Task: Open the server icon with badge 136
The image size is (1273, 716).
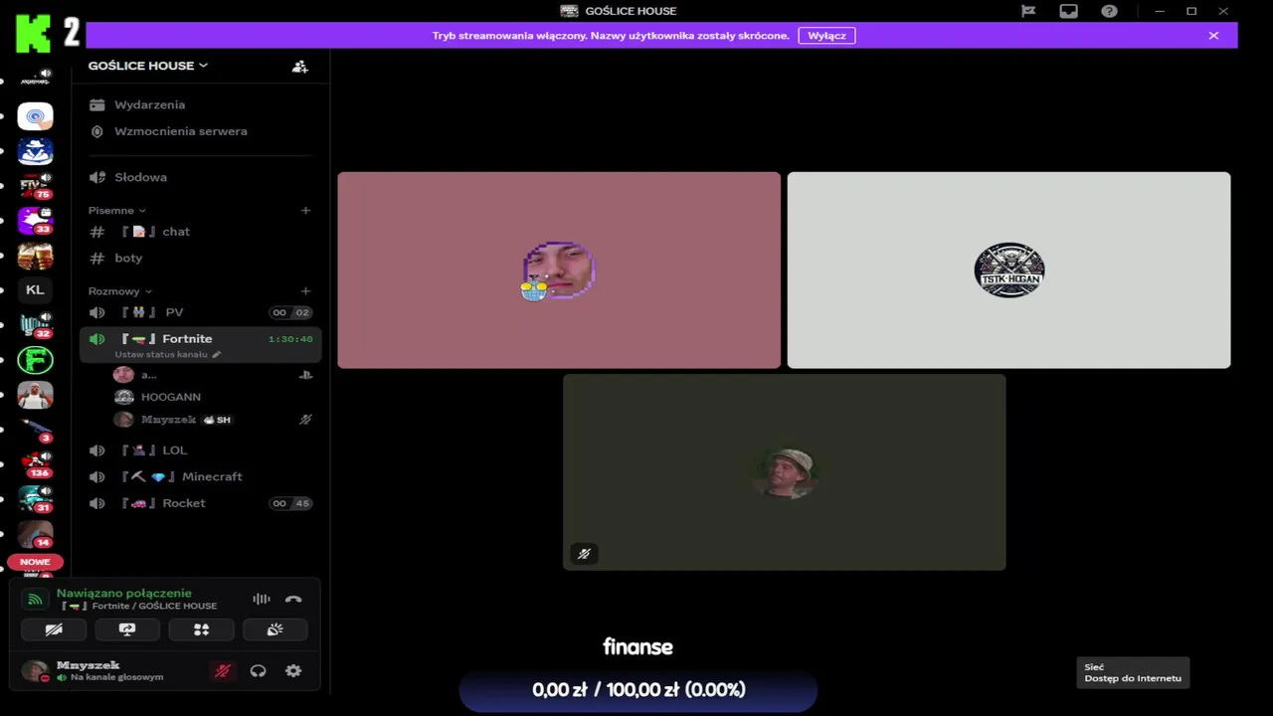Action: (x=35, y=463)
